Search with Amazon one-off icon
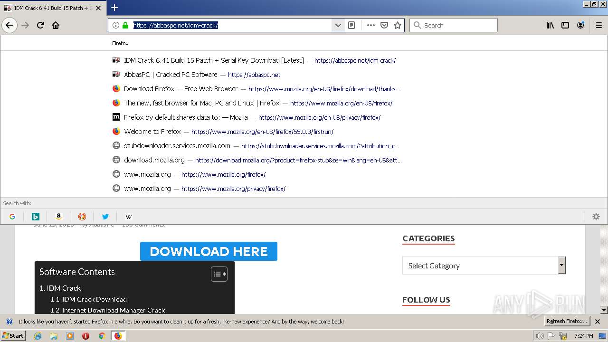 [x=59, y=217]
